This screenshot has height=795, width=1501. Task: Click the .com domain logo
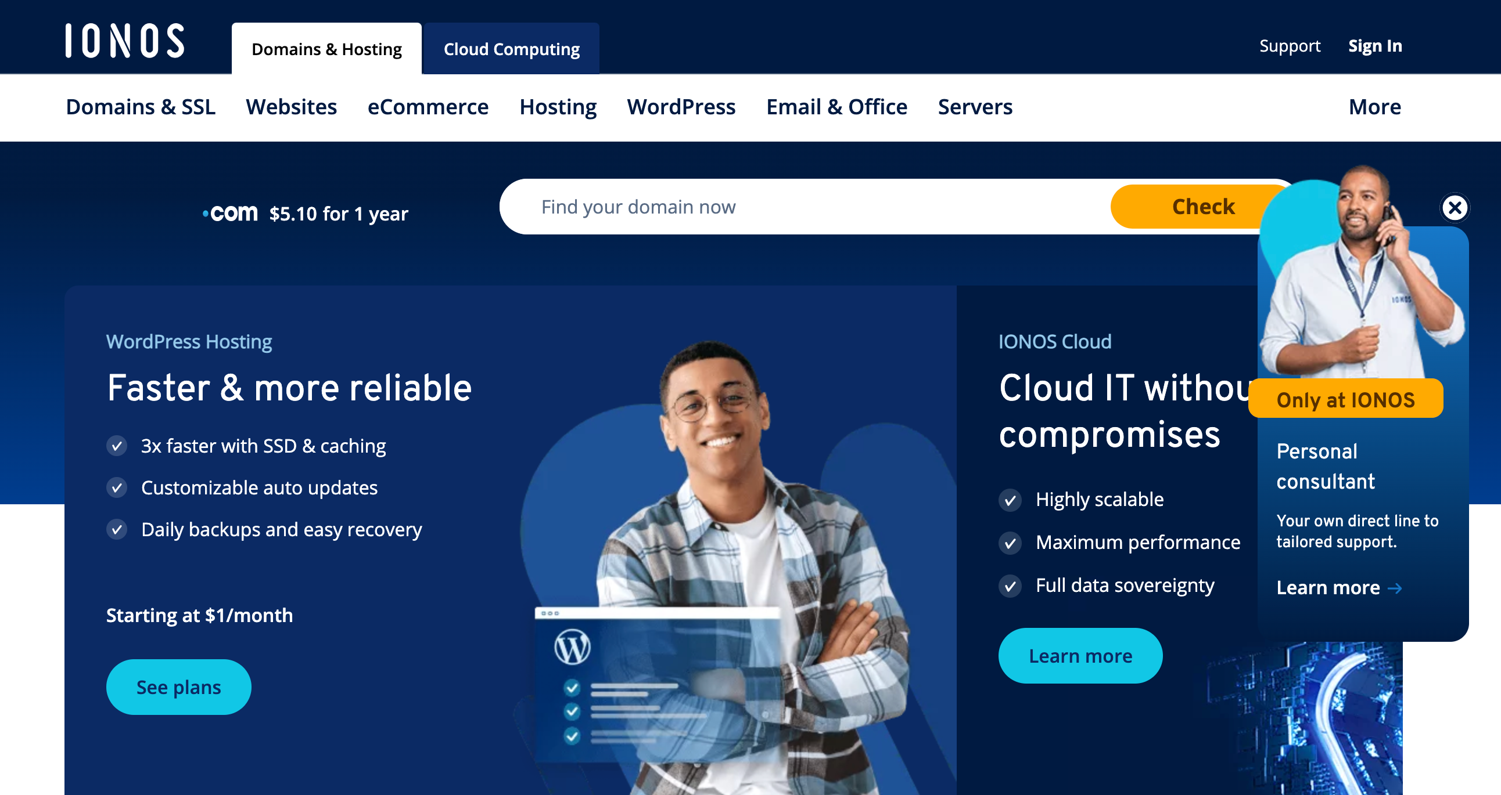230,214
